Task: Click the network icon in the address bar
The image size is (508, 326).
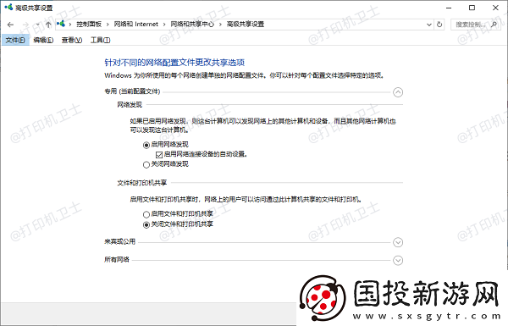Action: coord(61,24)
